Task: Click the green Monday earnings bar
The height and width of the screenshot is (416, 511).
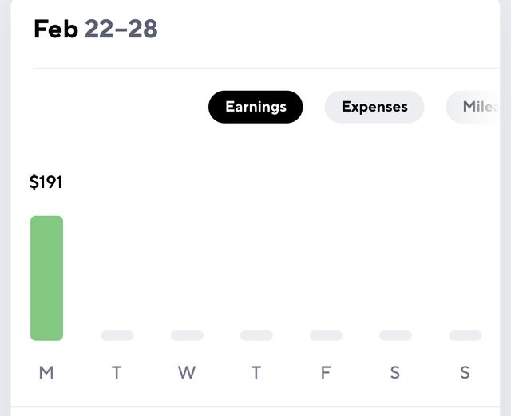Action: (x=46, y=278)
